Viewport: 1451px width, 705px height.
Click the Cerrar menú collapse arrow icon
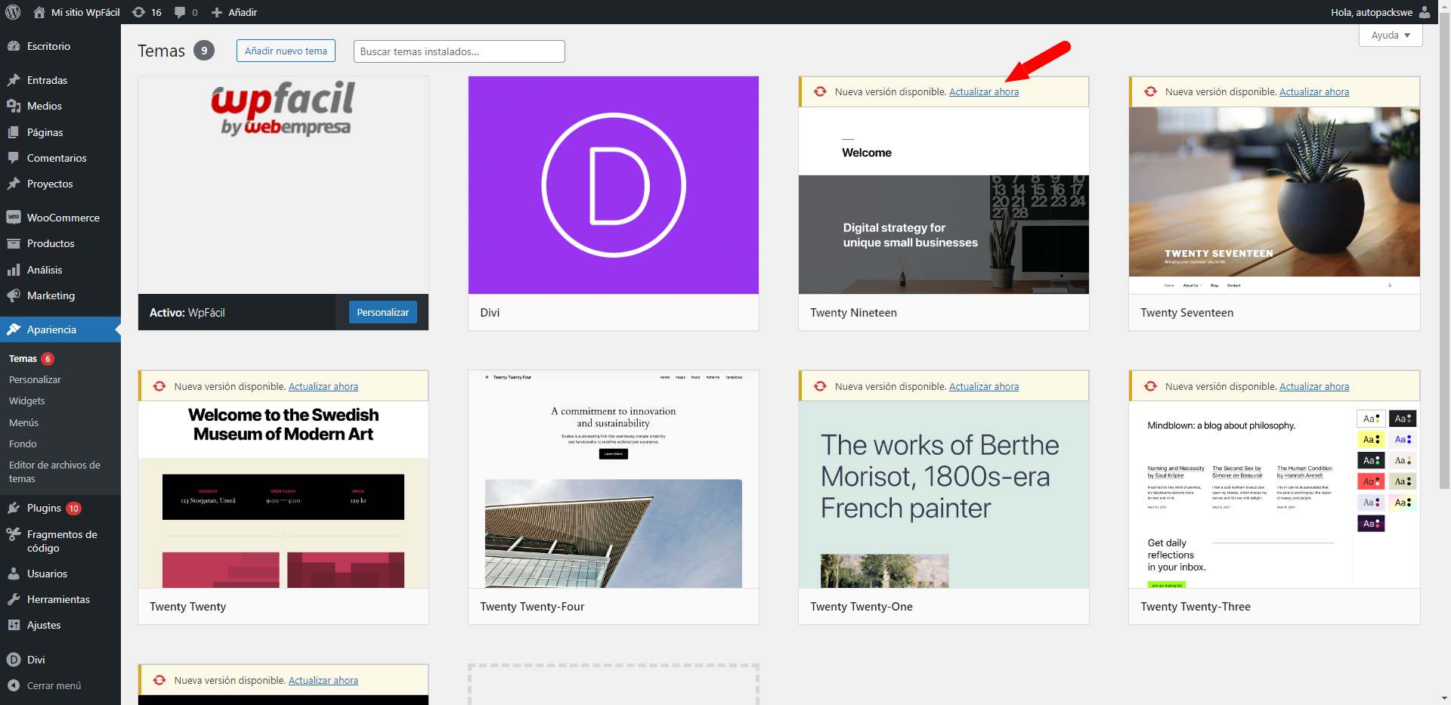pyautogui.click(x=14, y=685)
